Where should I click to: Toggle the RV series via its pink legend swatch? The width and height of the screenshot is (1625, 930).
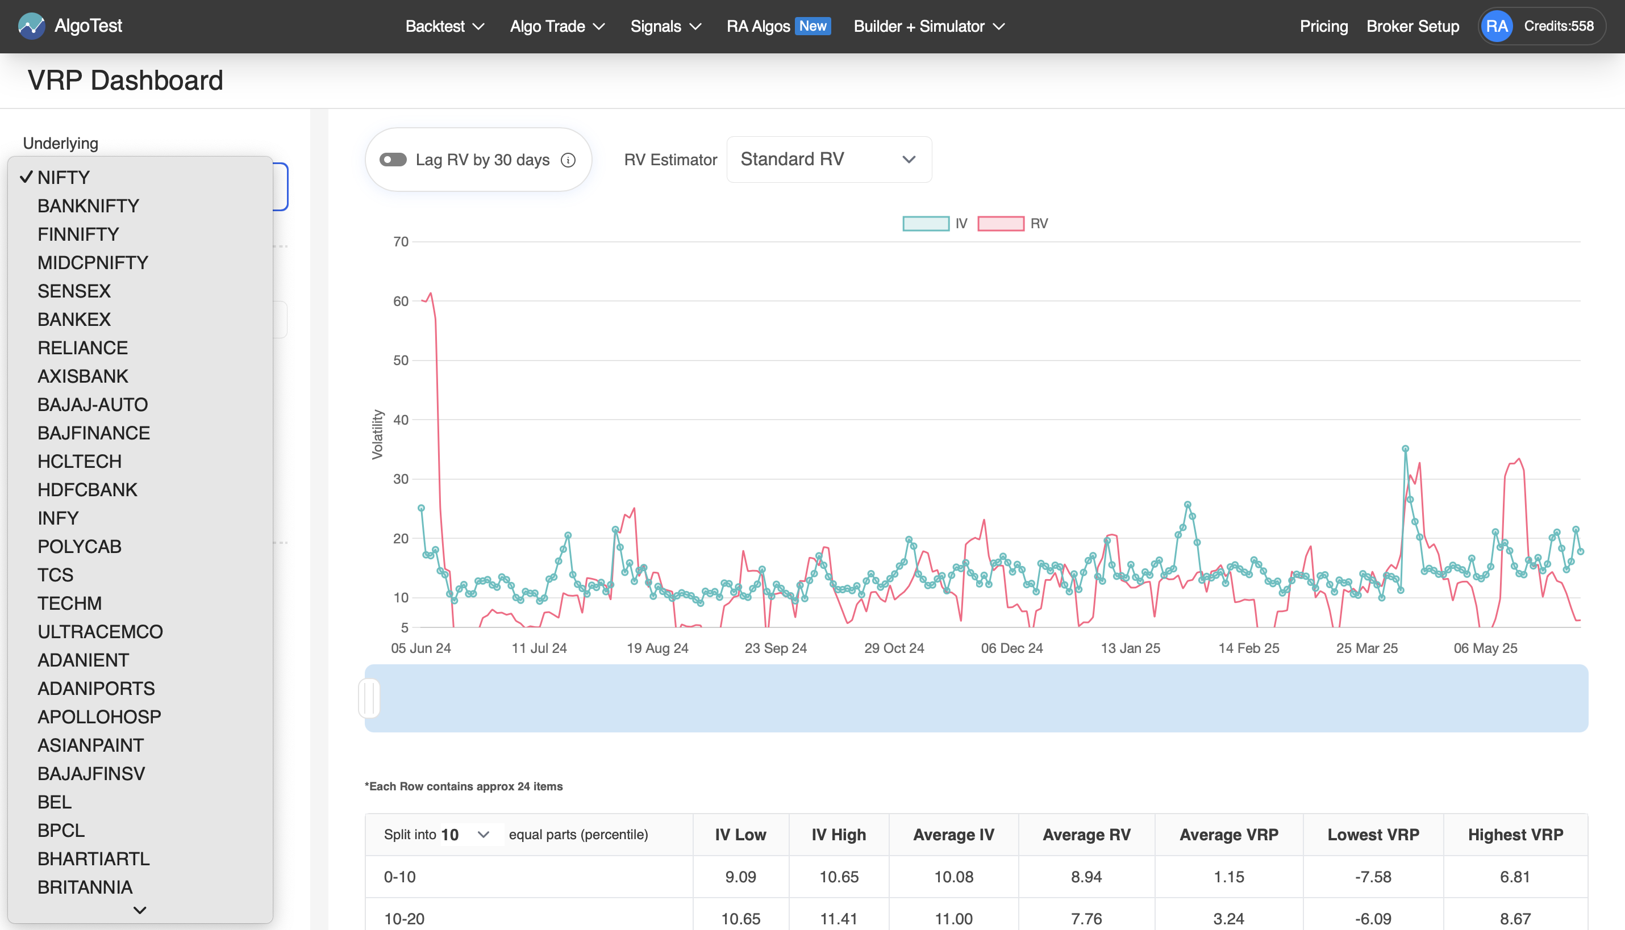(1001, 223)
